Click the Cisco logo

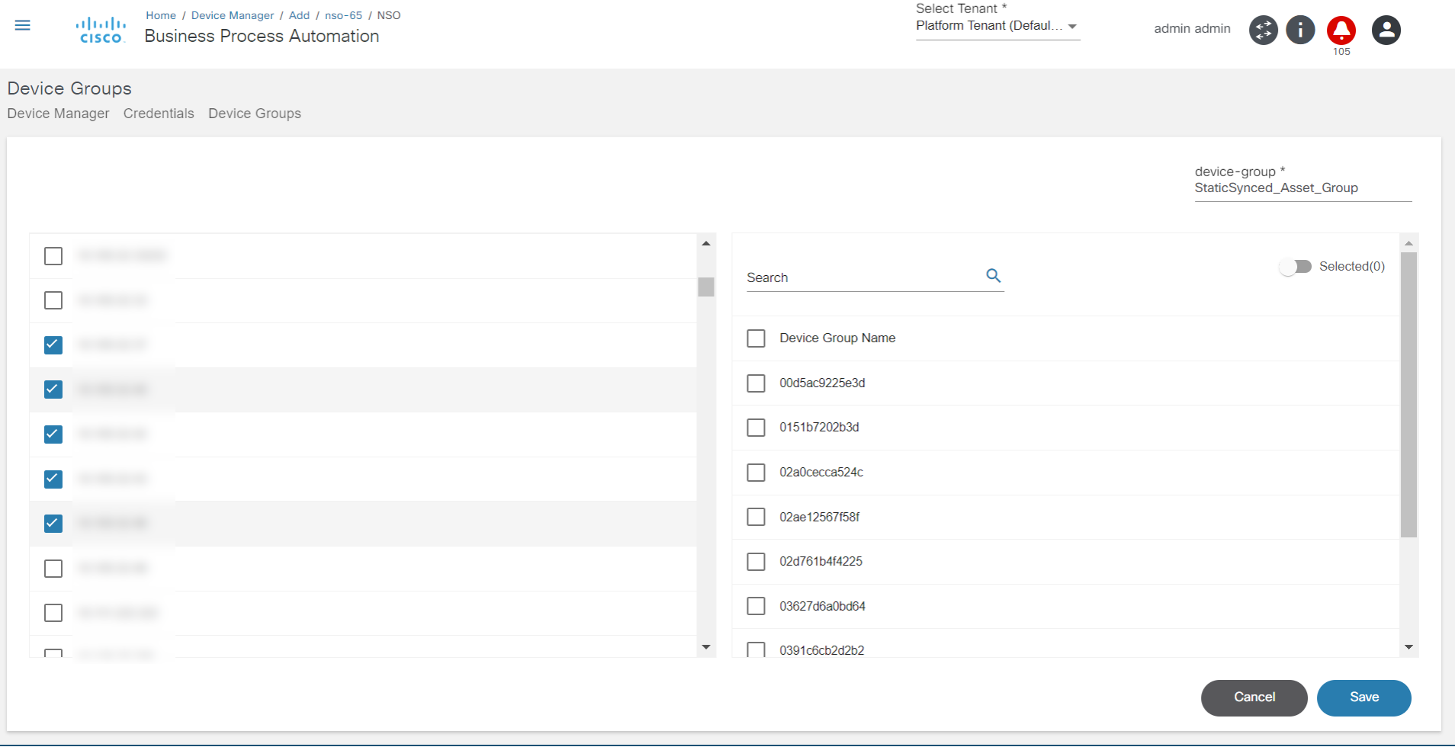[101, 30]
